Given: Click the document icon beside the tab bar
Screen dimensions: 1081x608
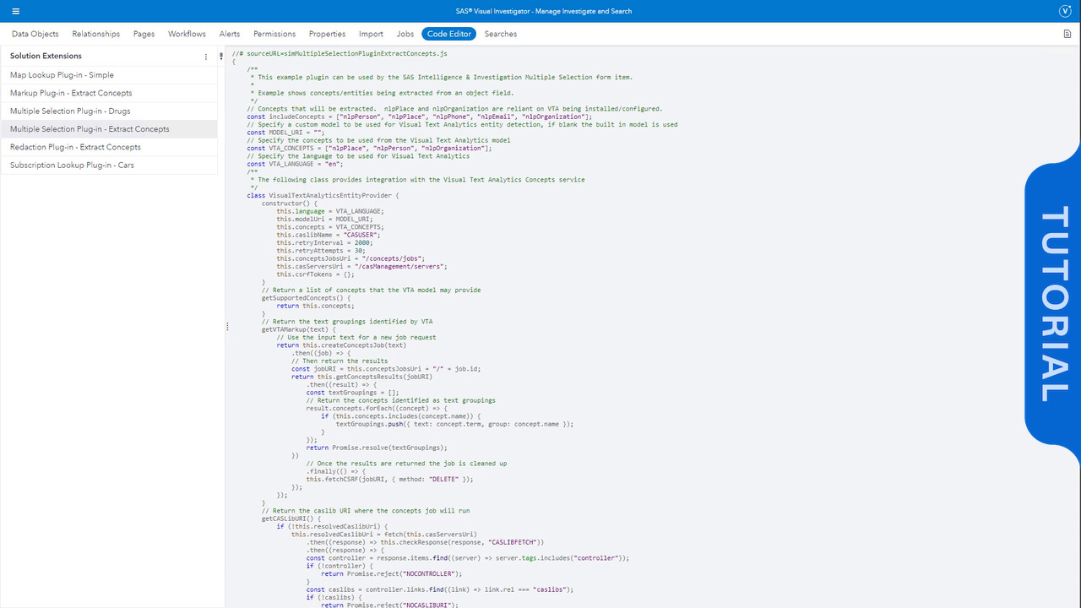Looking at the screenshot, I should tap(1067, 34).
